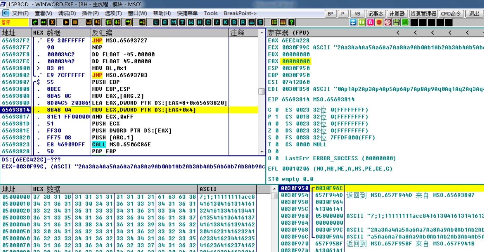
Task: Open debugging options list icon
Action: [274, 22]
